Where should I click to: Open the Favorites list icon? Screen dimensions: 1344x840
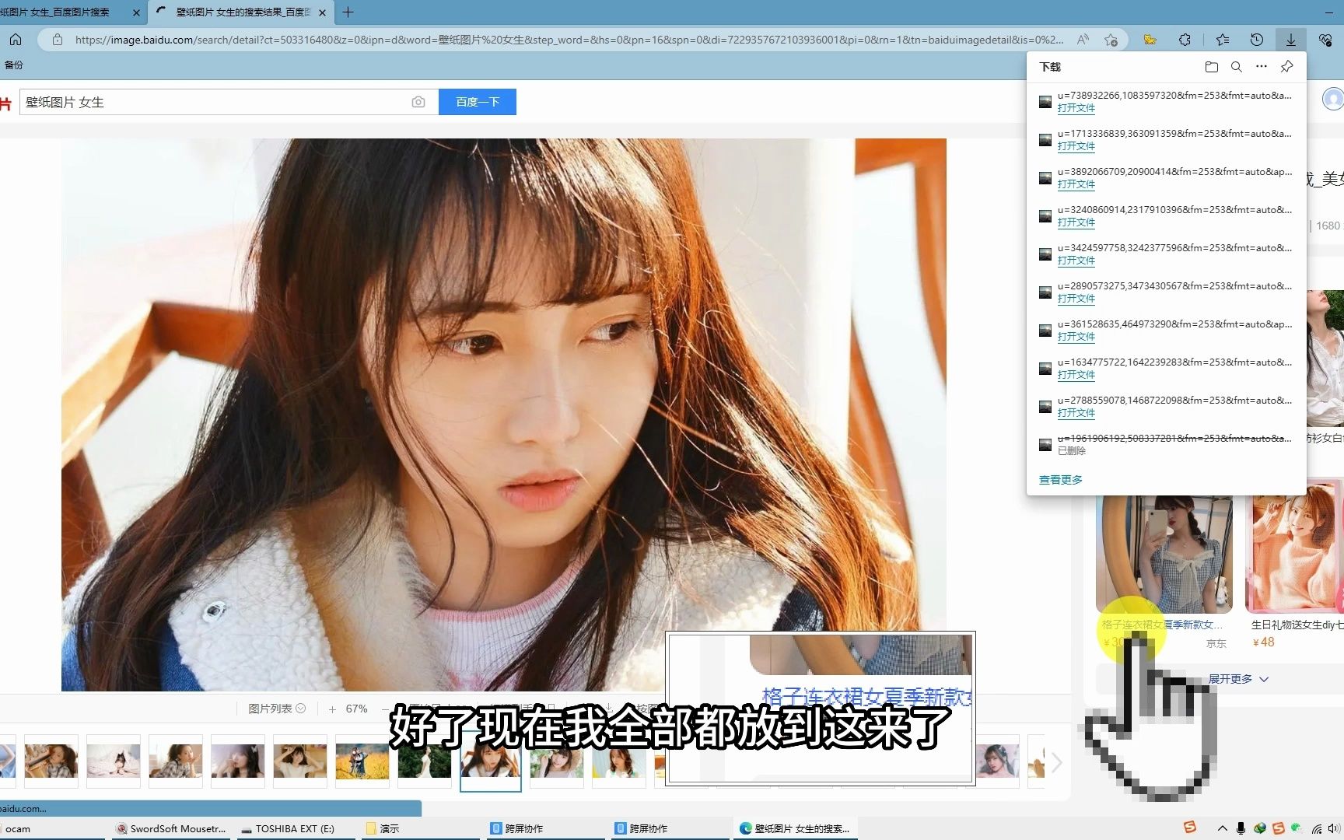pyautogui.click(x=1222, y=39)
